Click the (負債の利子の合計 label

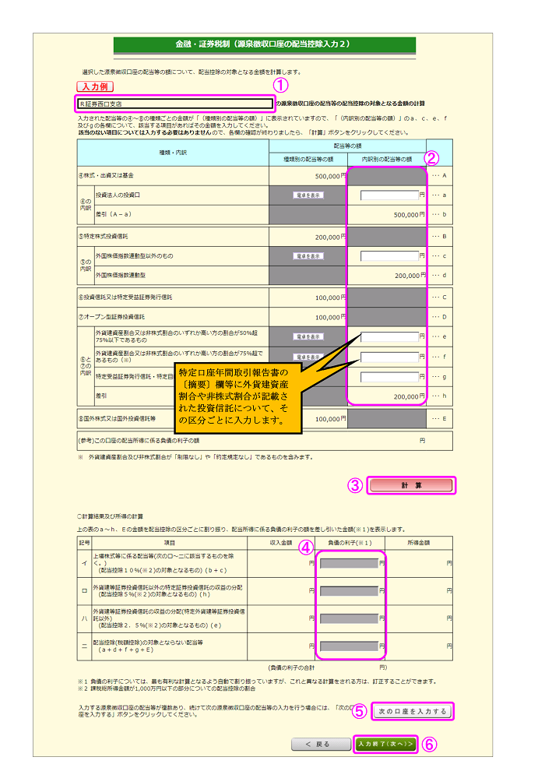pyautogui.click(x=291, y=667)
